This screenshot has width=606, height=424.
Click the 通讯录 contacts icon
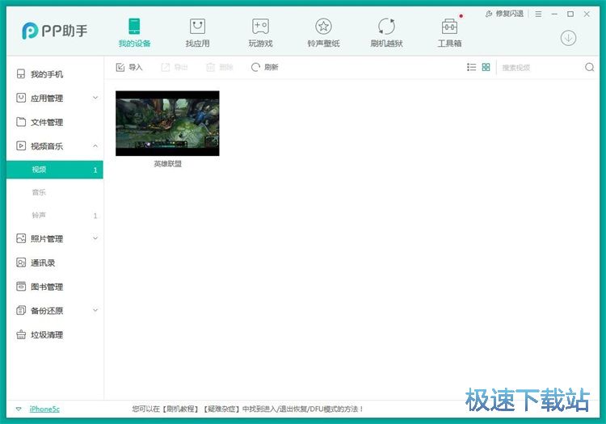(21, 262)
